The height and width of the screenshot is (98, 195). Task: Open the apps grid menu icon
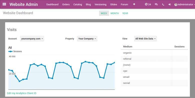(x=4, y=4)
